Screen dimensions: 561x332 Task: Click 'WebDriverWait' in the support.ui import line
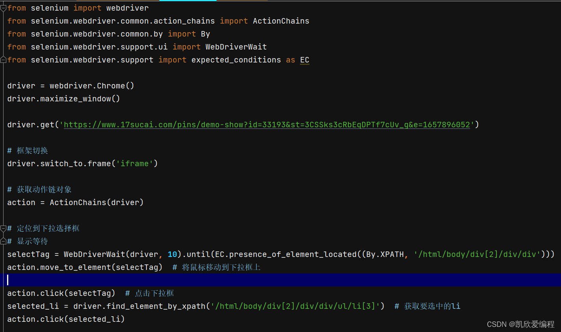pyautogui.click(x=236, y=47)
